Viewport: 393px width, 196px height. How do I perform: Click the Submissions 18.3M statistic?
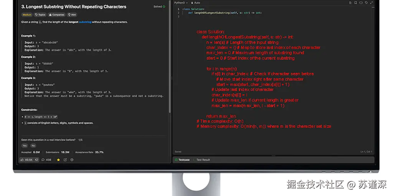coord(58,152)
